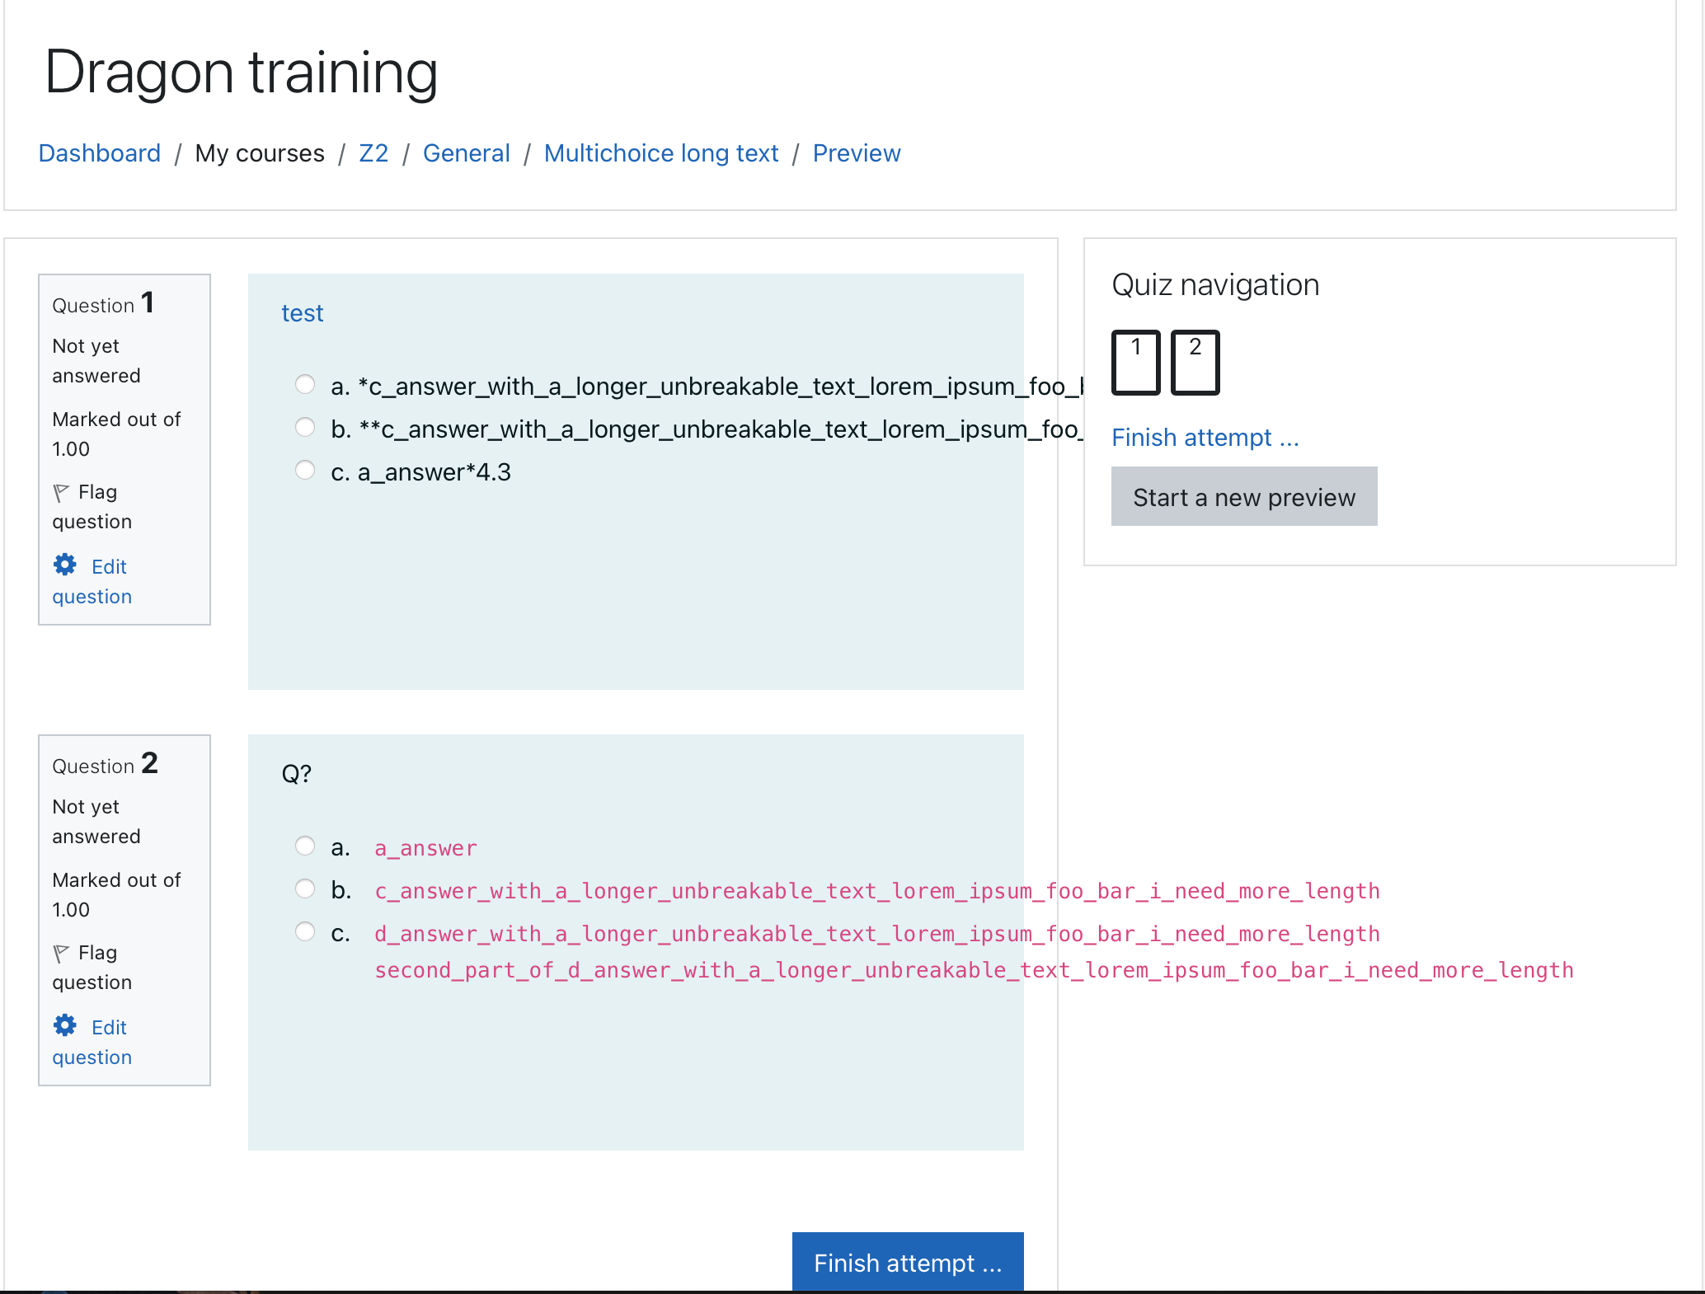This screenshot has width=1705, height=1294.
Task: Click the flag icon in Question 2's info box
Action: (62, 954)
